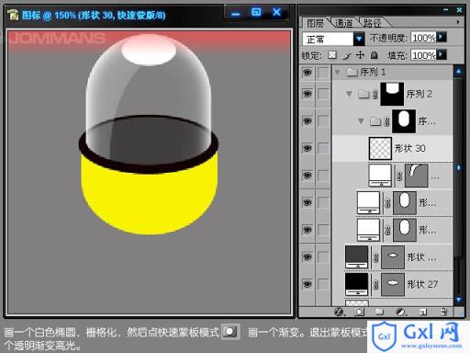Click chain link icon on 序列 2 group

375,95
